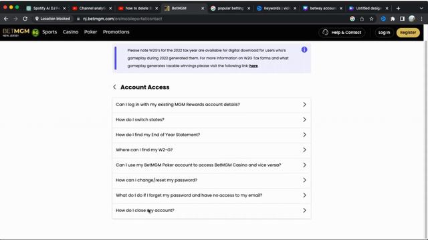
Task: Close the Spotify AI DJ tab
Action: pos(64,9)
